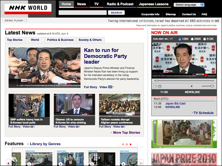This screenshot has height=166, width=222.
Task: Click video icon under GNP story
Action: pos(33,127)
